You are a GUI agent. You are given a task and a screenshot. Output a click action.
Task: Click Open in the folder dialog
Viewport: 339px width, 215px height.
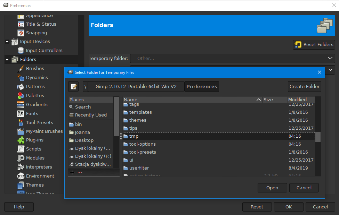[x=272, y=188]
